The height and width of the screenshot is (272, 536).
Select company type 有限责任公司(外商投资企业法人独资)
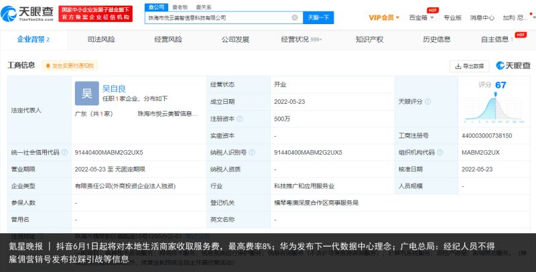click(x=125, y=186)
